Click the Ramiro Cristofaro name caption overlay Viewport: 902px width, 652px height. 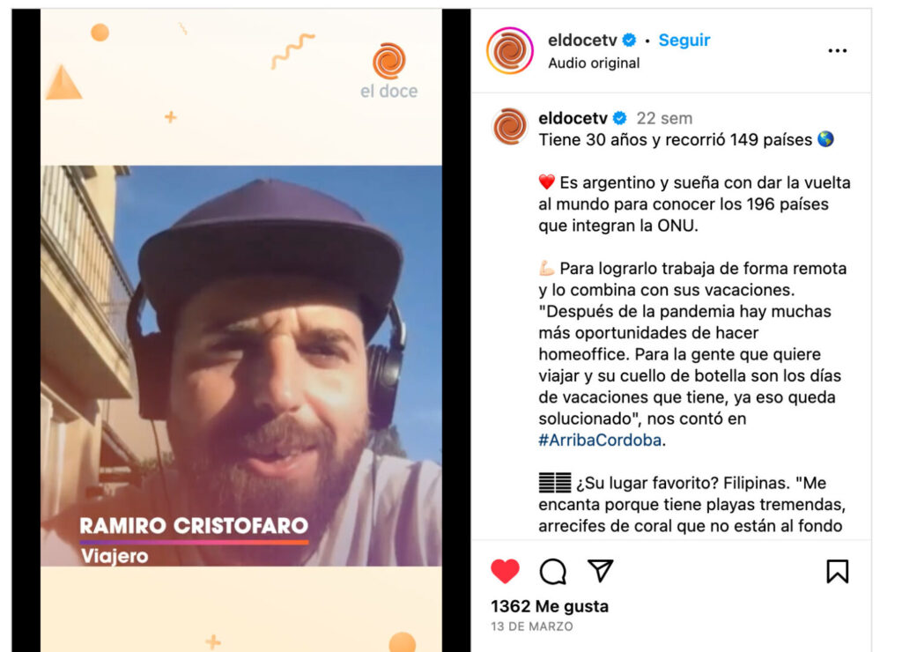pyautogui.click(x=194, y=525)
